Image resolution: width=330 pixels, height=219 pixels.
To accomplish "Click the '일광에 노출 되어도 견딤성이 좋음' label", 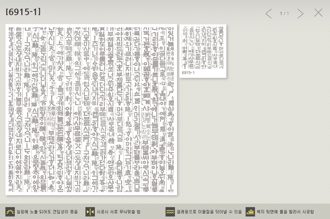I will pos(47,212).
